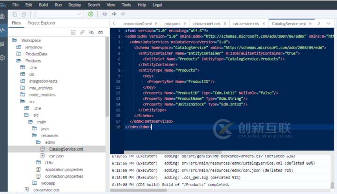The width and height of the screenshot is (337, 194).
Task: Open the connection.properties file
Action: tap(64, 176)
